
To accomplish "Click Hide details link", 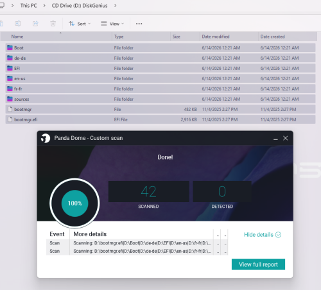I will coord(259,235).
